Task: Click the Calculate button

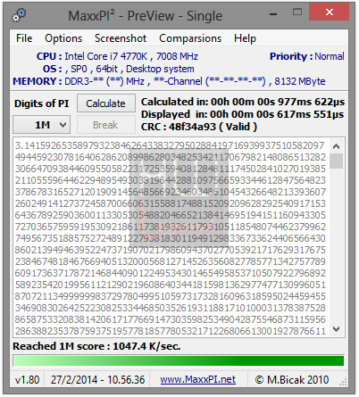Action: [106, 103]
